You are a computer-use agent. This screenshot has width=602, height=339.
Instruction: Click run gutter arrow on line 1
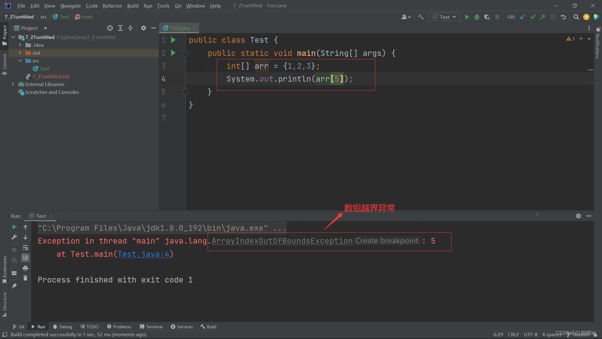click(173, 40)
